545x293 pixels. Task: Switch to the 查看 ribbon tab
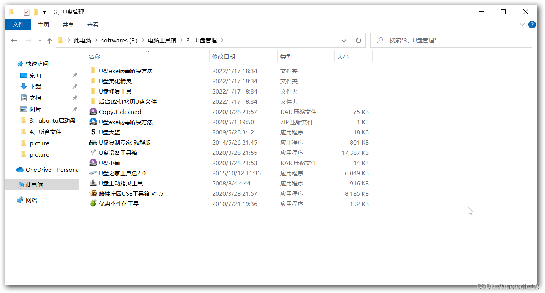pos(93,25)
